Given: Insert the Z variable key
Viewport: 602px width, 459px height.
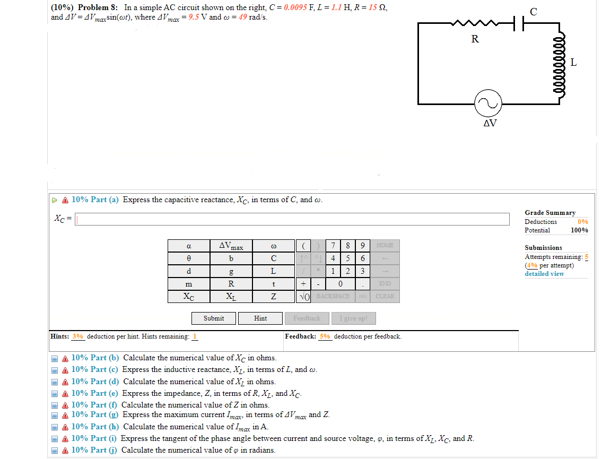Looking at the screenshot, I should [273, 297].
